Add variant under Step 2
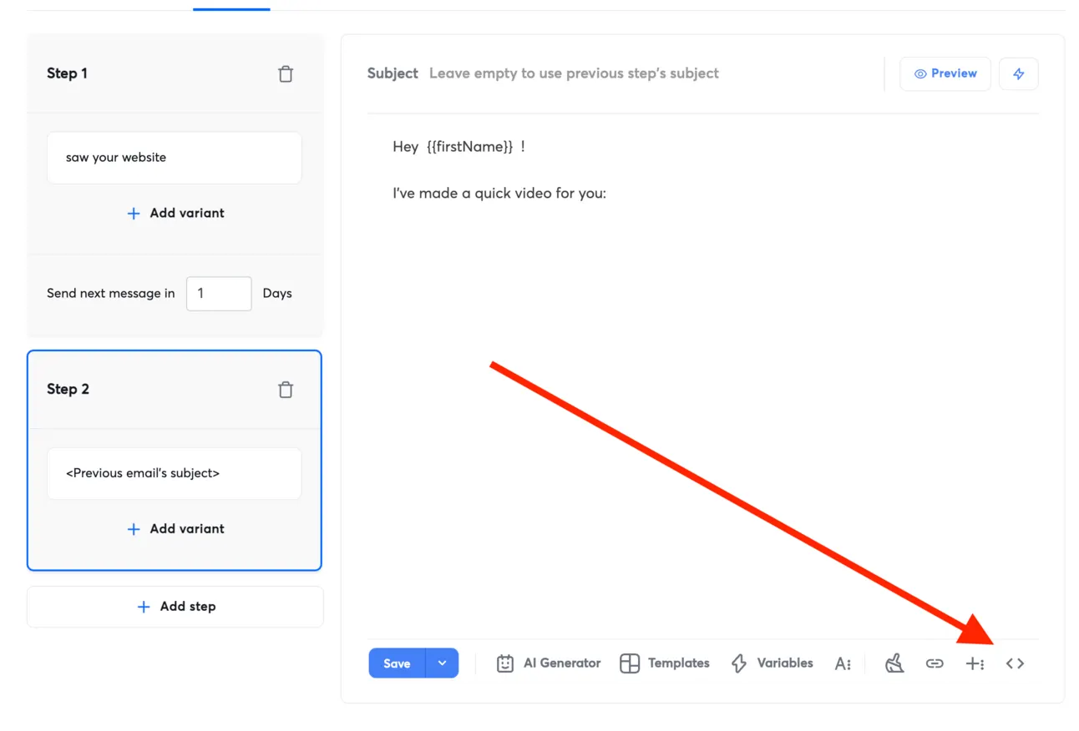This screenshot has width=1079, height=731. coord(175,528)
